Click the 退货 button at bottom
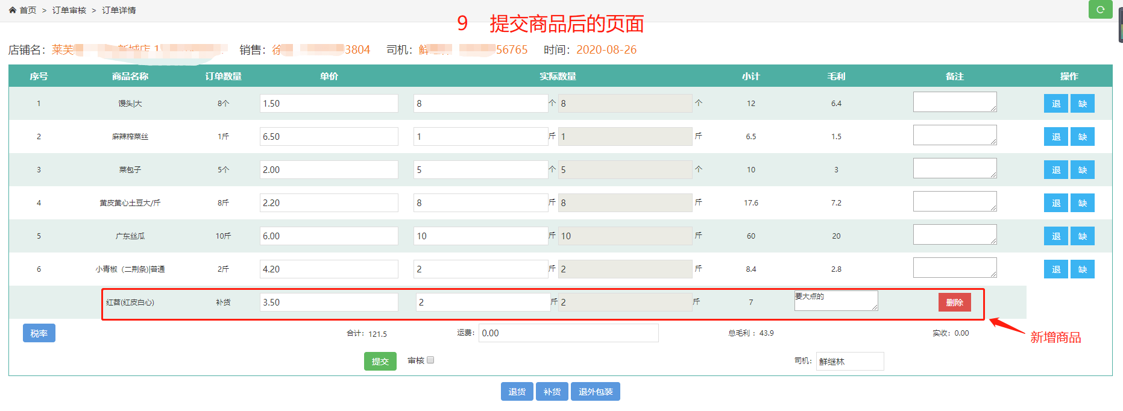This screenshot has width=1123, height=411. 517,392
